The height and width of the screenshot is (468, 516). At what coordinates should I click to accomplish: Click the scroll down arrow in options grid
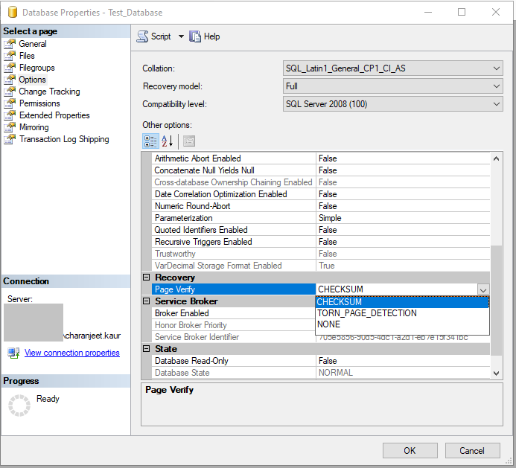click(496, 374)
